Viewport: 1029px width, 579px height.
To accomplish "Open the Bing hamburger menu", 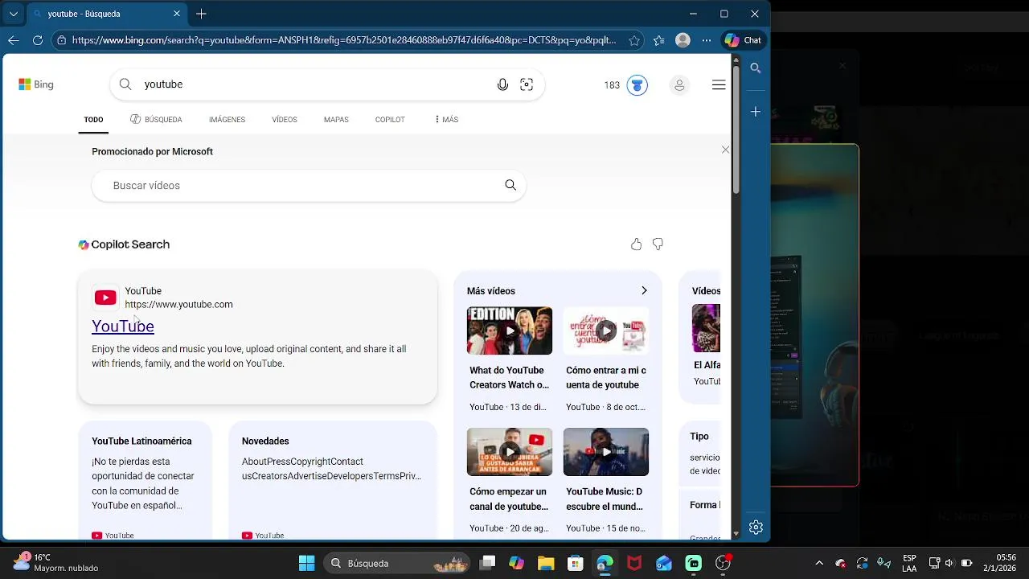I will click(719, 84).
